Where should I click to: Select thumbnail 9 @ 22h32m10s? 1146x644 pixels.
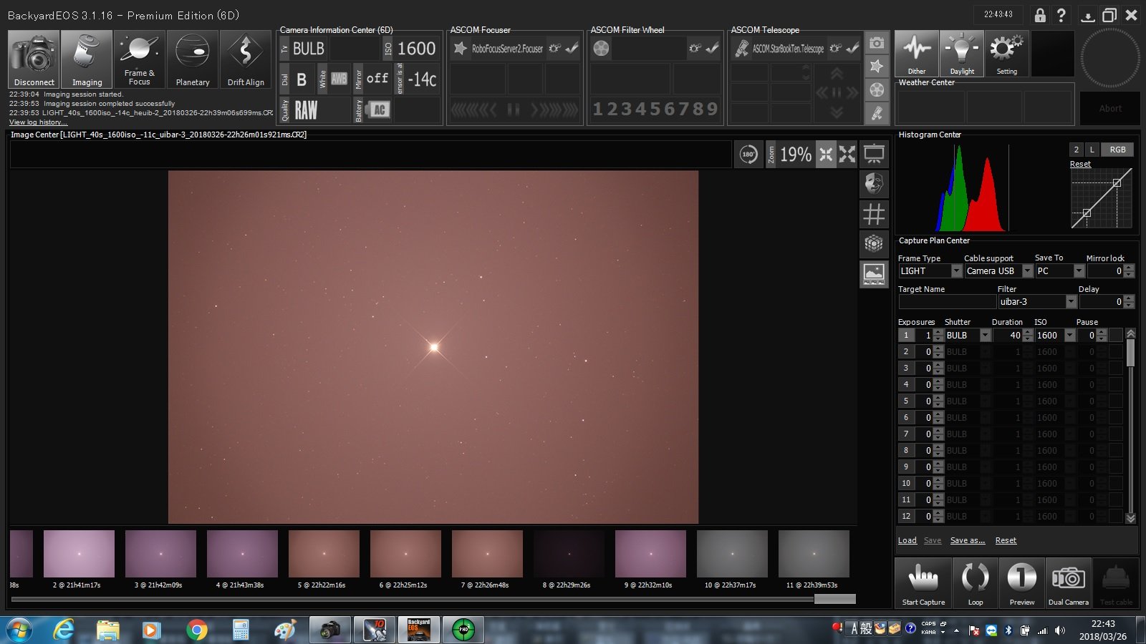(x=650, y=554)
